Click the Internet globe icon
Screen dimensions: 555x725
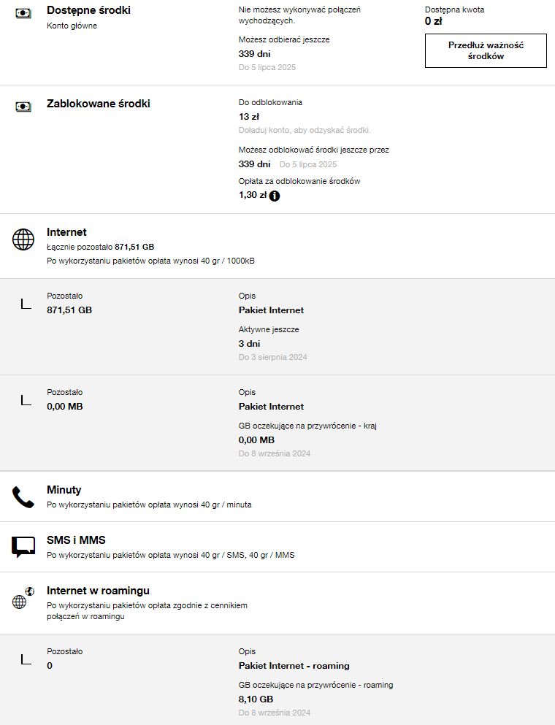pyautogui.click(x=23, y=239)
